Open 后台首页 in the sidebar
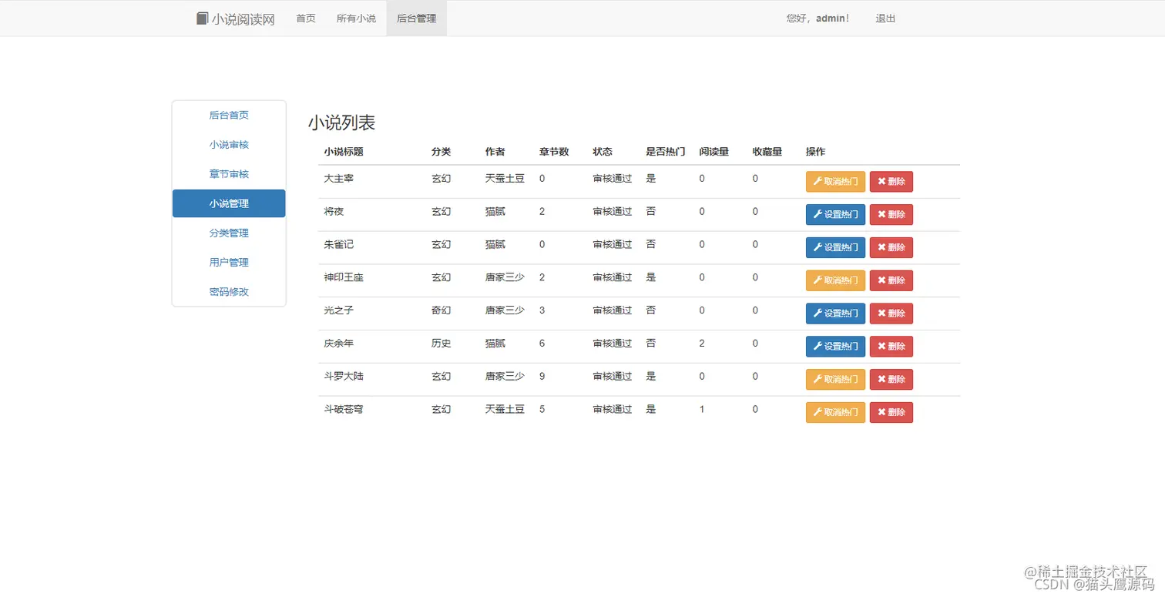The width and height of the screenshot is (1165, 597). tap(229, 116)
